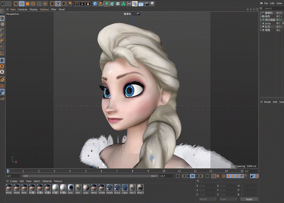The width and height of the screenshot is (284, 203).
Task: Add a floor environment object
Action: (141, 4)
